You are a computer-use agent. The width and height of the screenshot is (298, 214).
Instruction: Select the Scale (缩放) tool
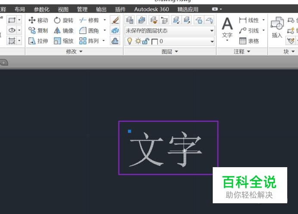tap(63, 40)
